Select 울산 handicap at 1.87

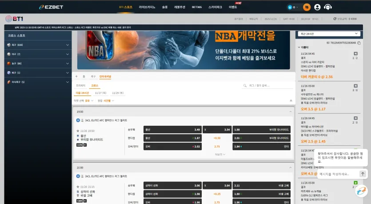click(172, 138)
